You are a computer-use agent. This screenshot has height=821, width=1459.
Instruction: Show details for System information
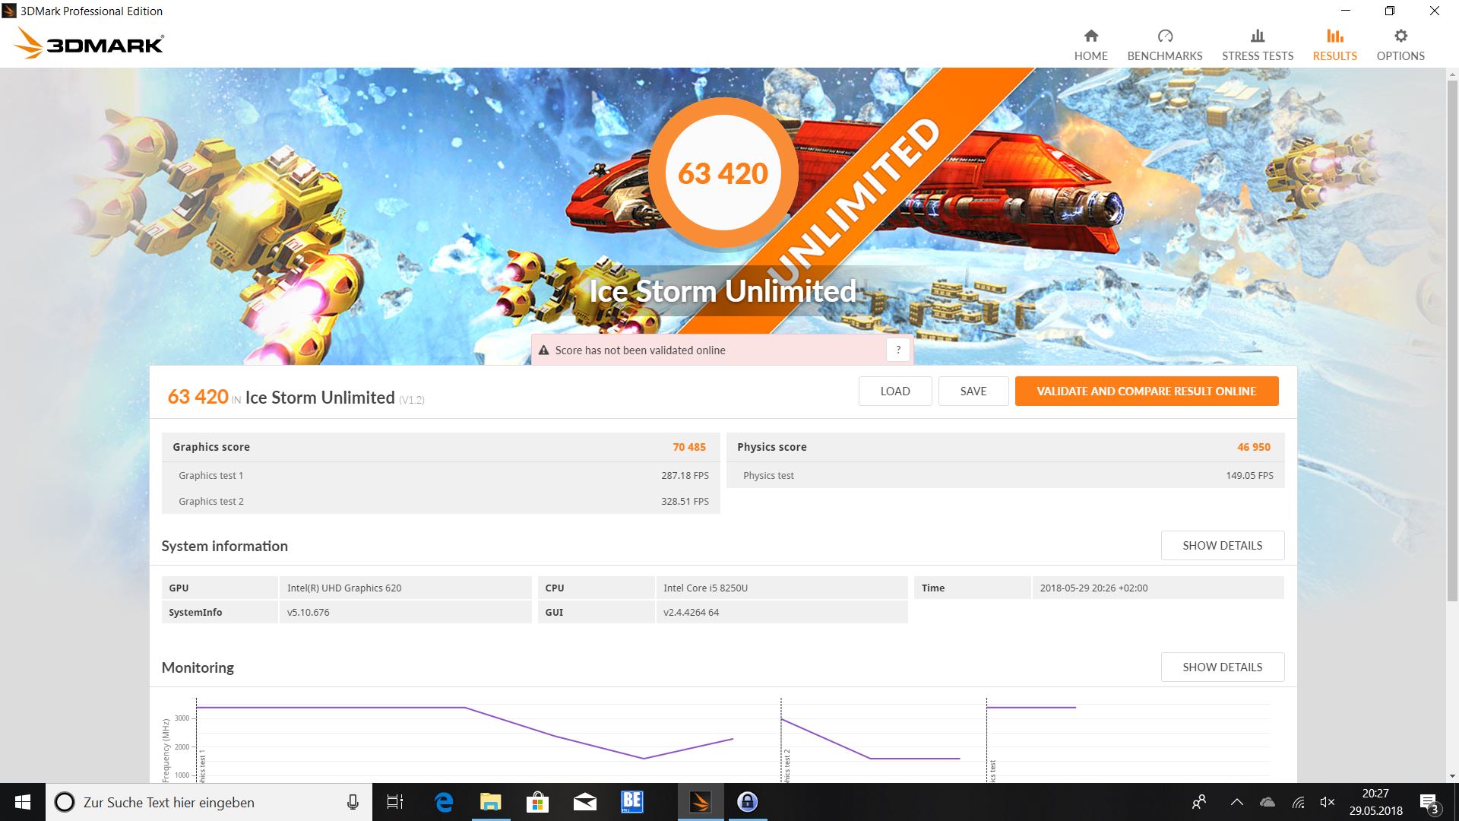(x=1222, y=545)
